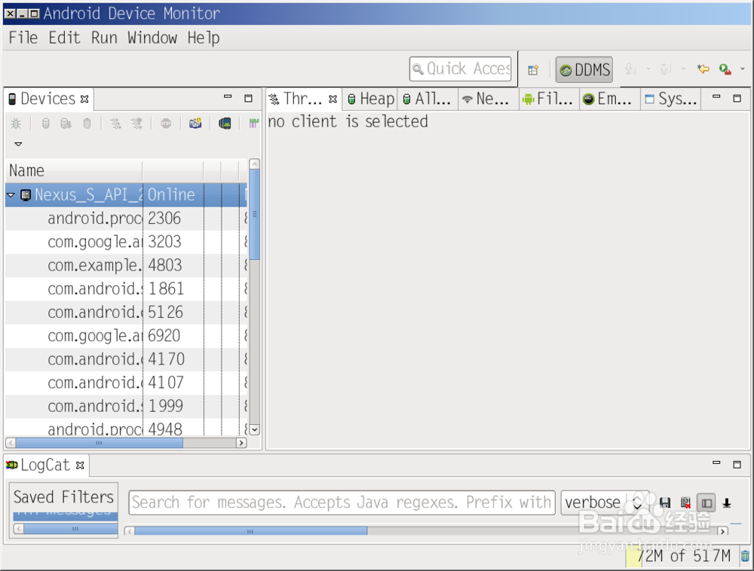
Task: Click the Open Perspective icon
Action: [x=533, y=70]
